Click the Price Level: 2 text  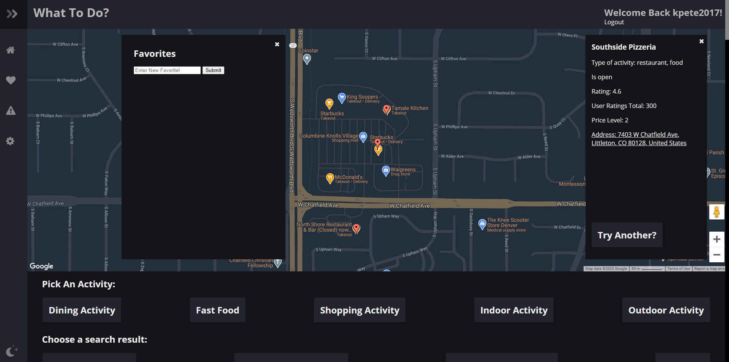click(x=610, y=120)
